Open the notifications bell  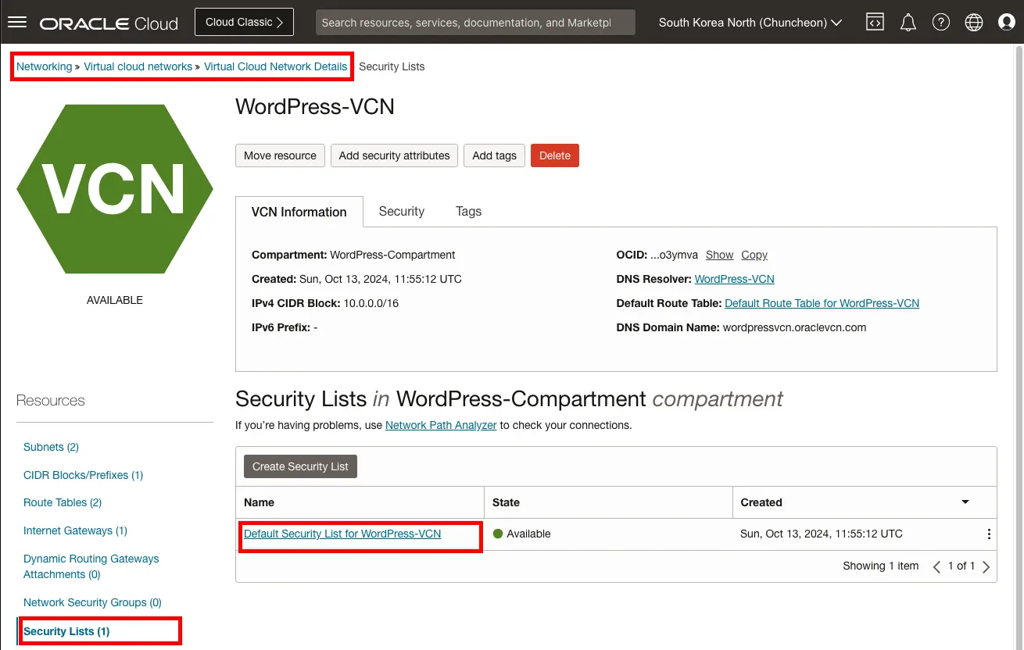coord(908,23)
